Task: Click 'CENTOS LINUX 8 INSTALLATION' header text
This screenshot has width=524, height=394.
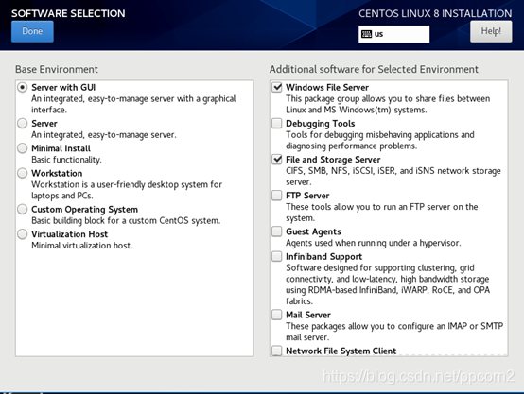Action: 435,13
